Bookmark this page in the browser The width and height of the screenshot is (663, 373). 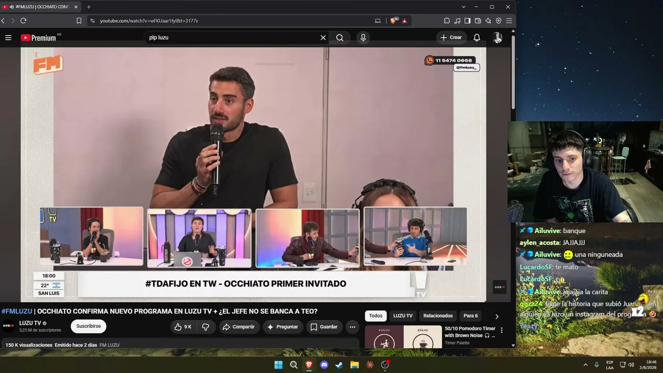79,21
